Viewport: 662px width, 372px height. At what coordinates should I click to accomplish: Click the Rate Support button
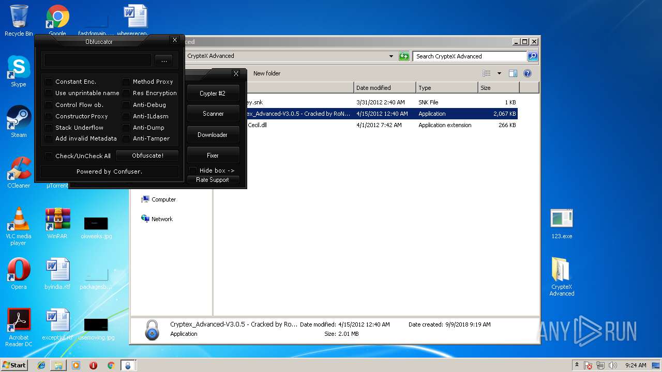tap(213, 180)
